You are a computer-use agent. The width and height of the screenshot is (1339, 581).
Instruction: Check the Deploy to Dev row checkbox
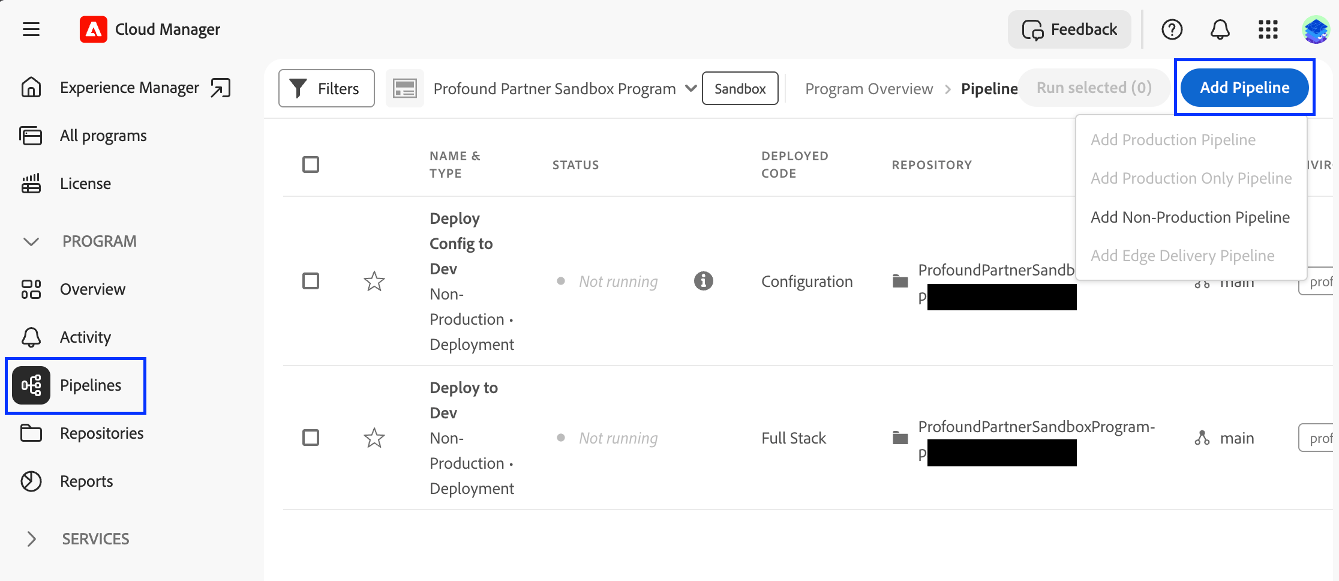tap(311, 438)
